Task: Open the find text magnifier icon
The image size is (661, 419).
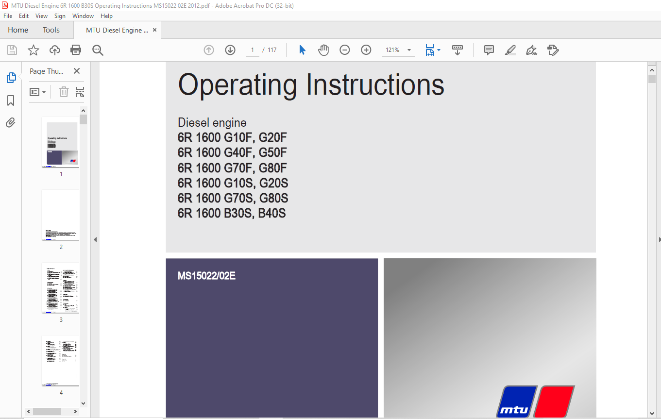Action: (x=98, y=50)
